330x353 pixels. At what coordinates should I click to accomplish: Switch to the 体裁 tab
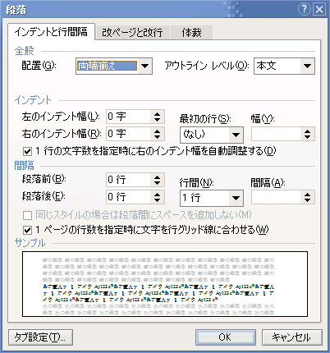tap(191, 33)
